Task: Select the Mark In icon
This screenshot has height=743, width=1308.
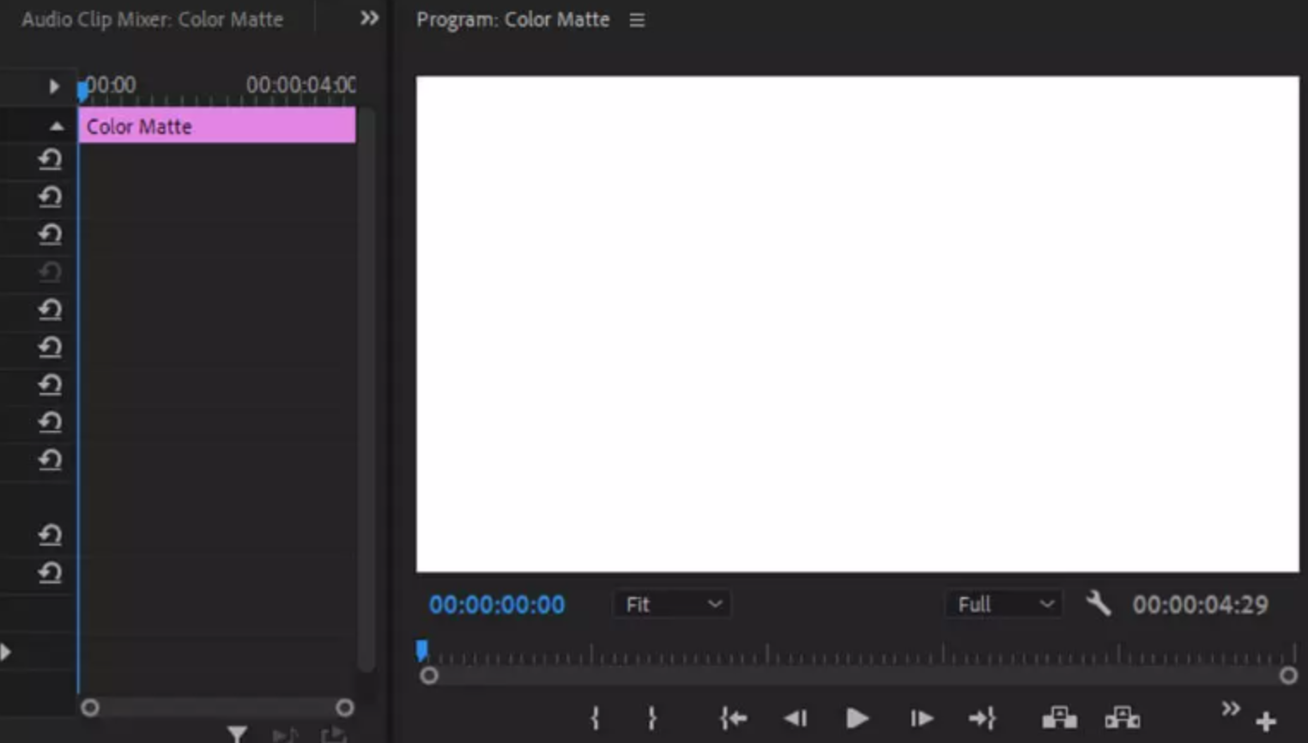Action: (x=593, y=718)
